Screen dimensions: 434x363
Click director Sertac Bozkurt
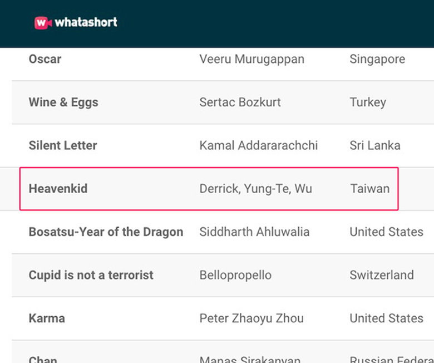240,102
